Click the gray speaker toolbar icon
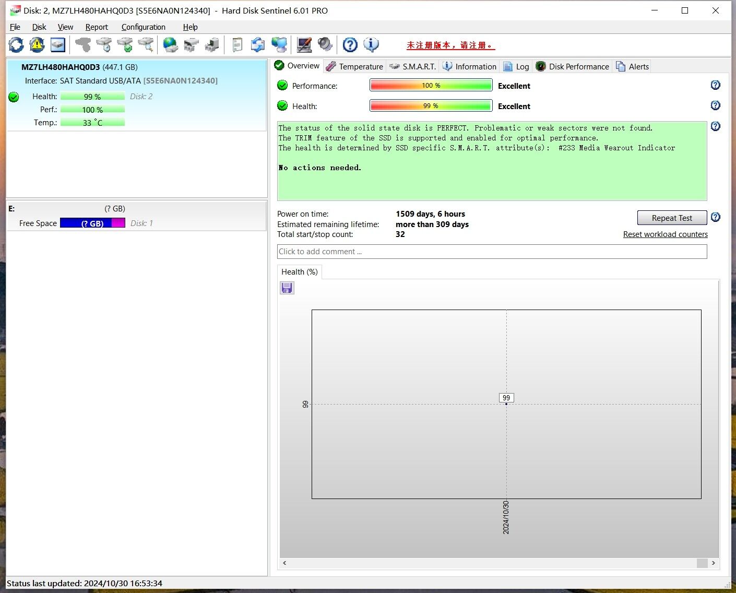736x593 pixels. click(x=325, y=45)
